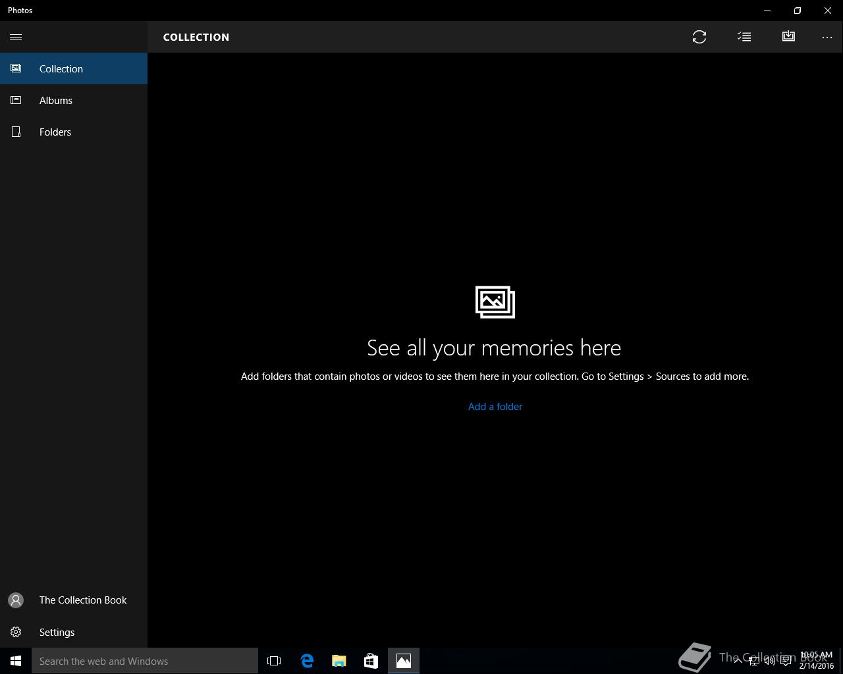This screenshot has height=674, width=843.
Task: Click the Search the web and Windows box
Action: [x=145, y=661]
